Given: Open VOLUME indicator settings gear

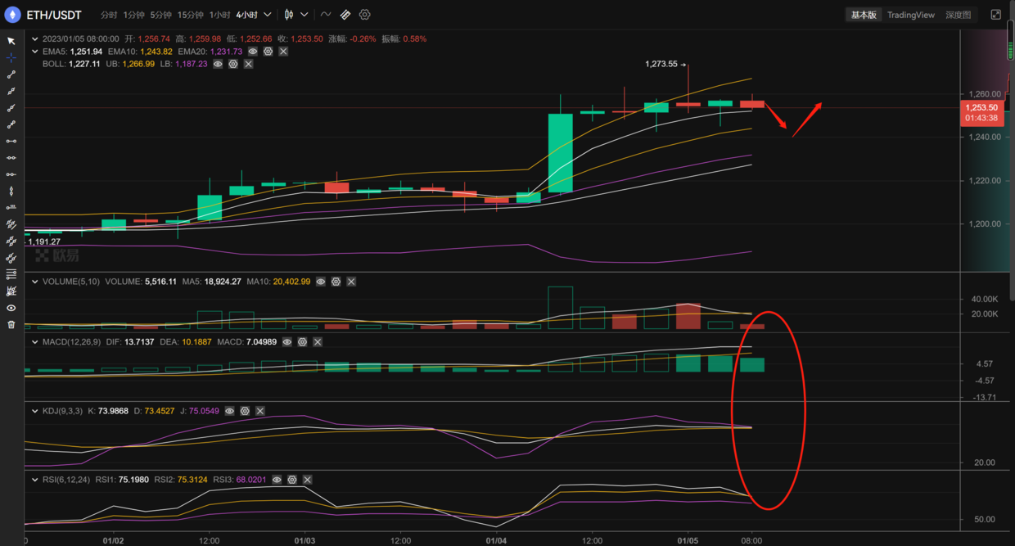Looking at the screenshot, I should coord(336,282).
